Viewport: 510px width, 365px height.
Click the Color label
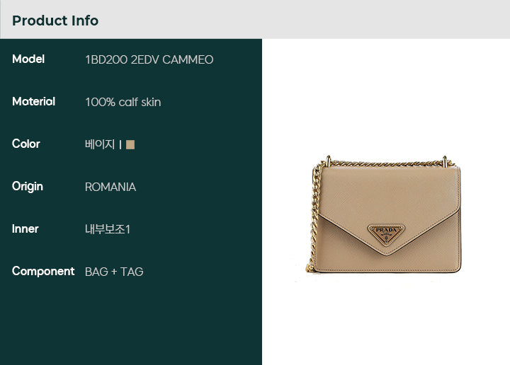point(26,144)
